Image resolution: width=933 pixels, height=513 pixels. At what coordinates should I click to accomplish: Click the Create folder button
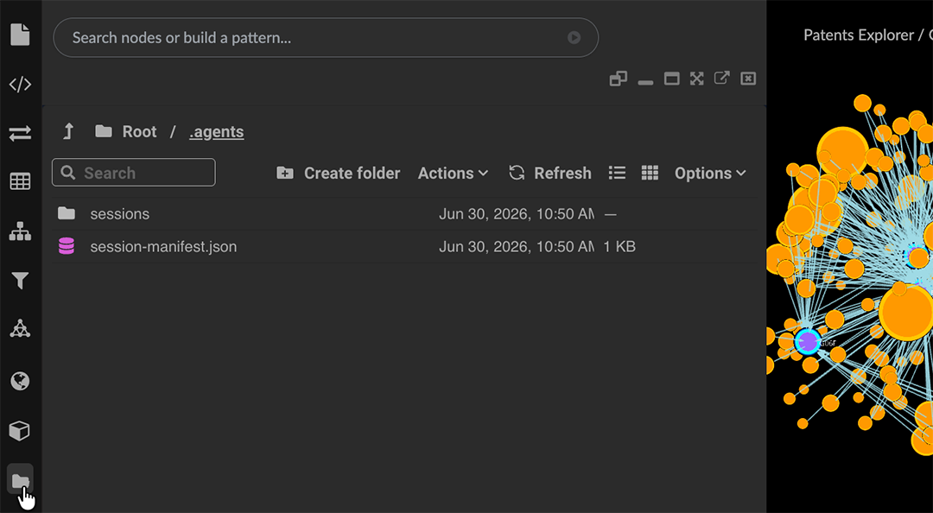click(x=339, y=174)
